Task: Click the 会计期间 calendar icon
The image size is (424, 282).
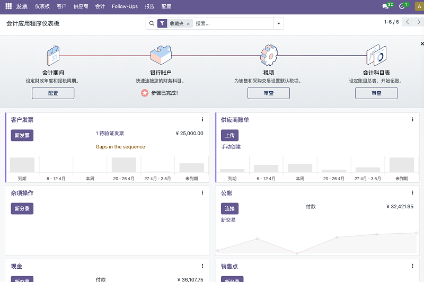Action: click(x=53, y=55)
